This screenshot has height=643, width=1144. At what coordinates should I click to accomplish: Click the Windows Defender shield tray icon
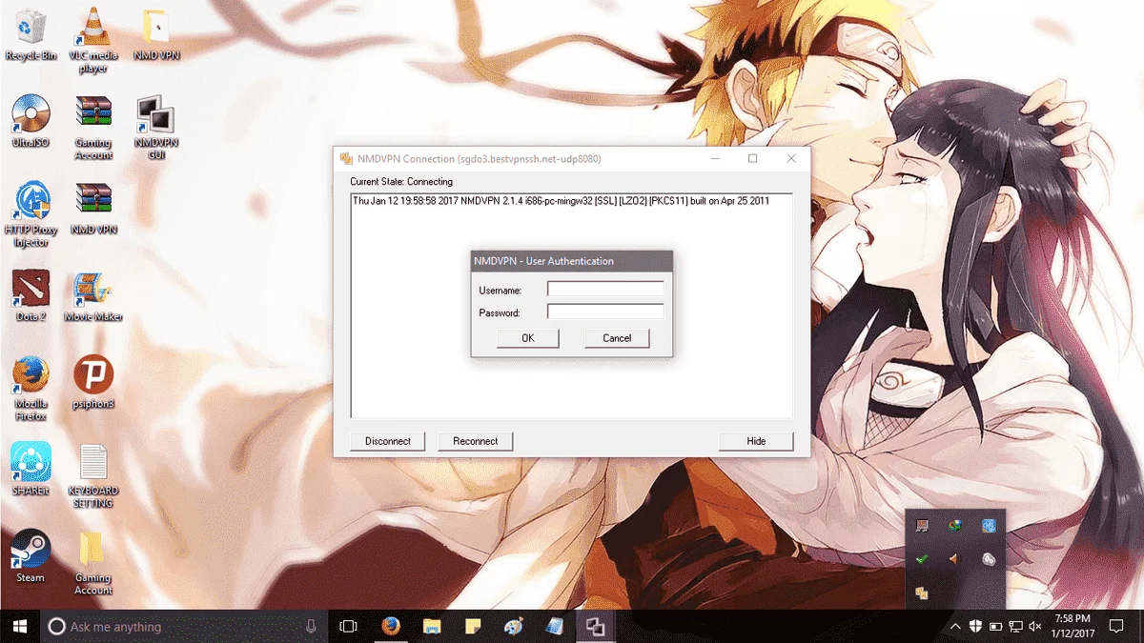pos(976,626)
